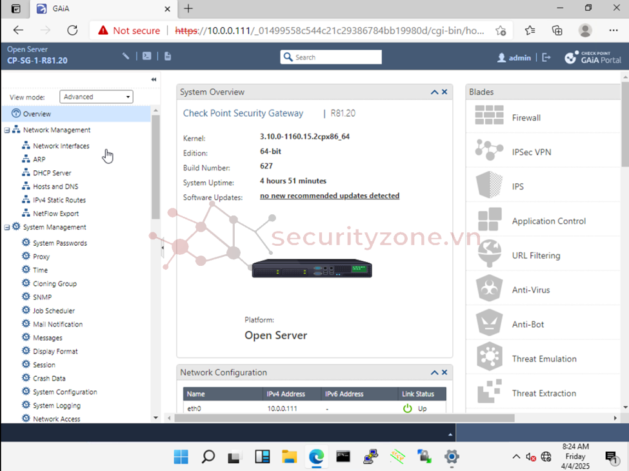Click the Not secure warning icon
The image size is (629, 471).
point(103,30)
